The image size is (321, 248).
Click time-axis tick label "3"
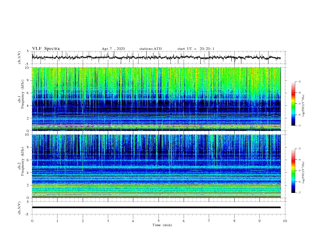click(x=108, y=221)
